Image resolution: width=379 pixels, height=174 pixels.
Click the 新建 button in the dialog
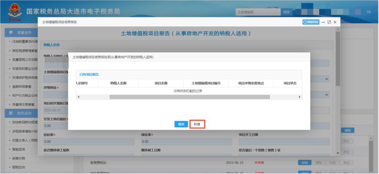[x=197, y=124]
